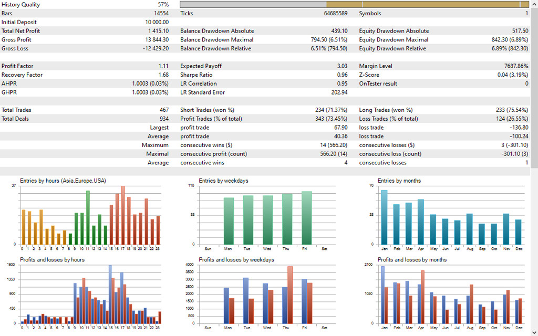Viewport: 538px width, 336px height.
Task: Click Thursday's red bar in weekday profits chart
Action: pyautogui.click(x=291, y=295)
